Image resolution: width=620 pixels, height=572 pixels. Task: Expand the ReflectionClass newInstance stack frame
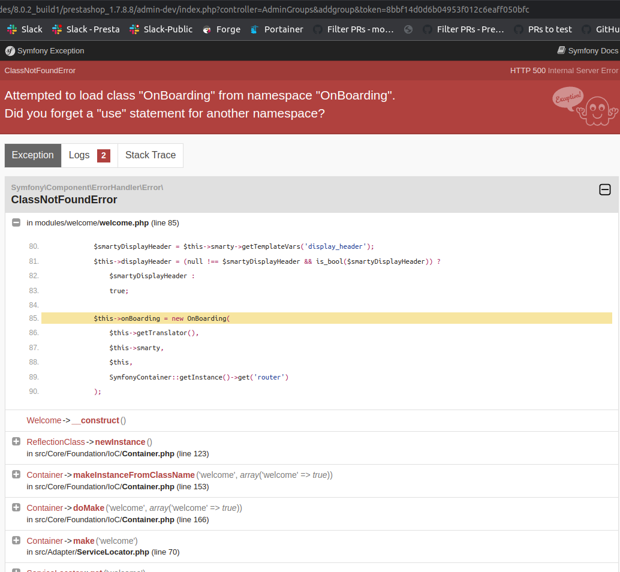(x=16, y=442)
